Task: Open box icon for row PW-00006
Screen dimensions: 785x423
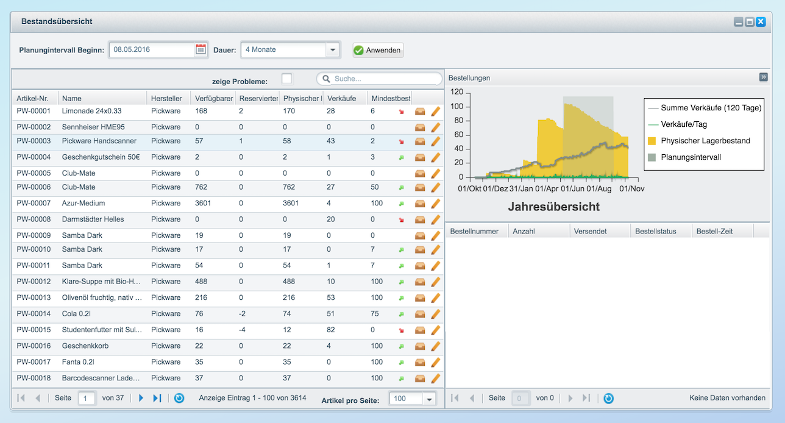Action: point(421,187)
